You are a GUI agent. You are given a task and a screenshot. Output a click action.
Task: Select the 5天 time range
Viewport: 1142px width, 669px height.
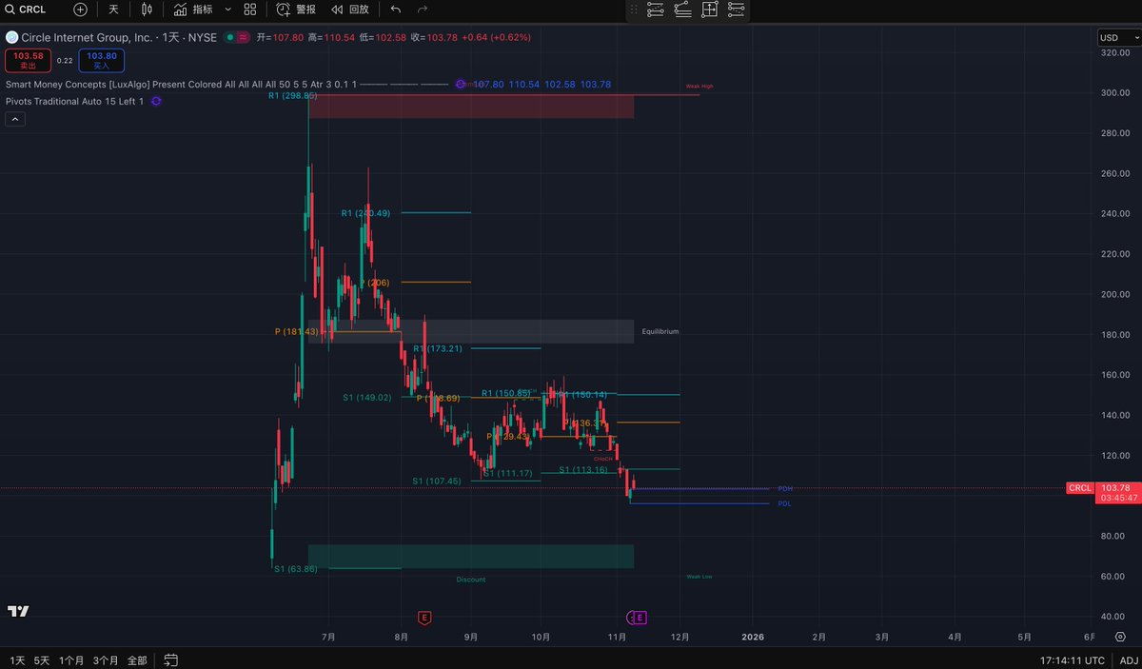coord(42,659)
